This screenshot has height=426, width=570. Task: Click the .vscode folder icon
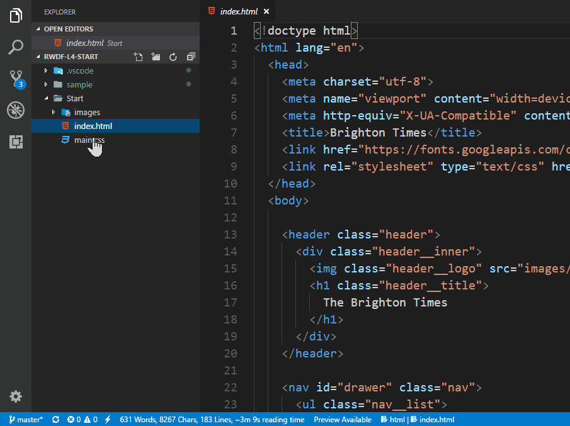coord(58,70)
